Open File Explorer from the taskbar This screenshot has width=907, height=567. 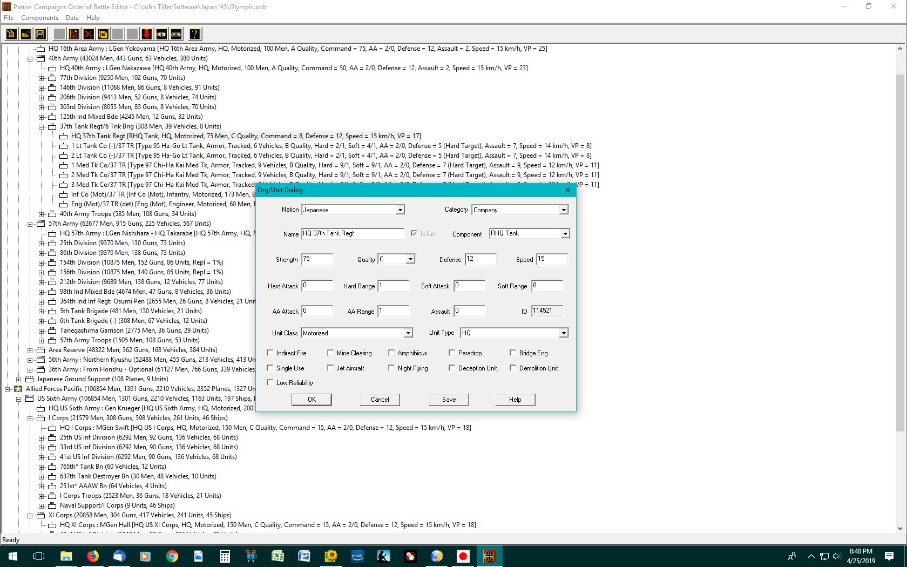point(66,556)
